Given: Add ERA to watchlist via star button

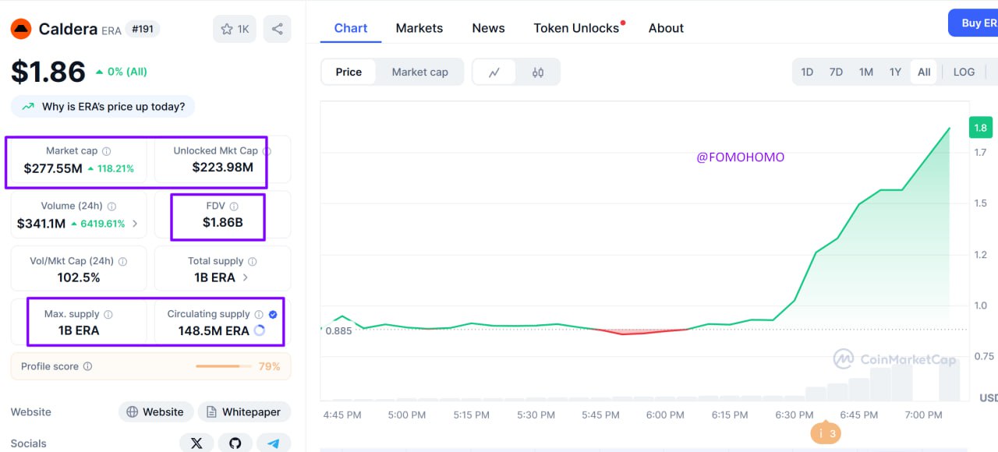Looking at the screenshot, I should 235,29.
